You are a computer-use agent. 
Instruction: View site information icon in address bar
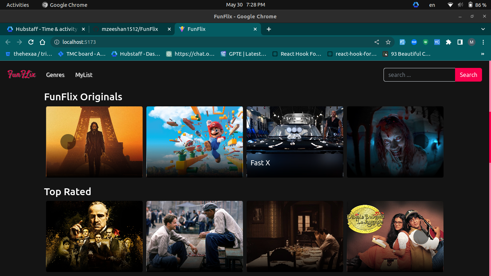pos(57,42)
